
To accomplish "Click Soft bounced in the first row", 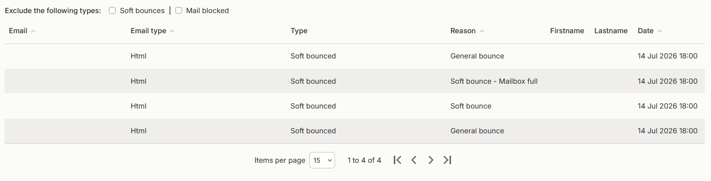I will click(x=313, y=56).
